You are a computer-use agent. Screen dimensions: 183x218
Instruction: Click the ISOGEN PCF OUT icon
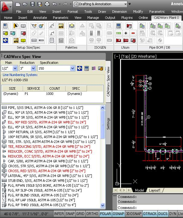pos(91,40)
